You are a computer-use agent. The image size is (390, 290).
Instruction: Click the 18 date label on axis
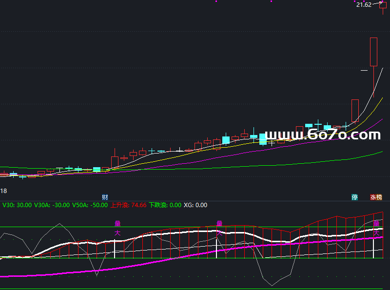(x=3, y=191)
